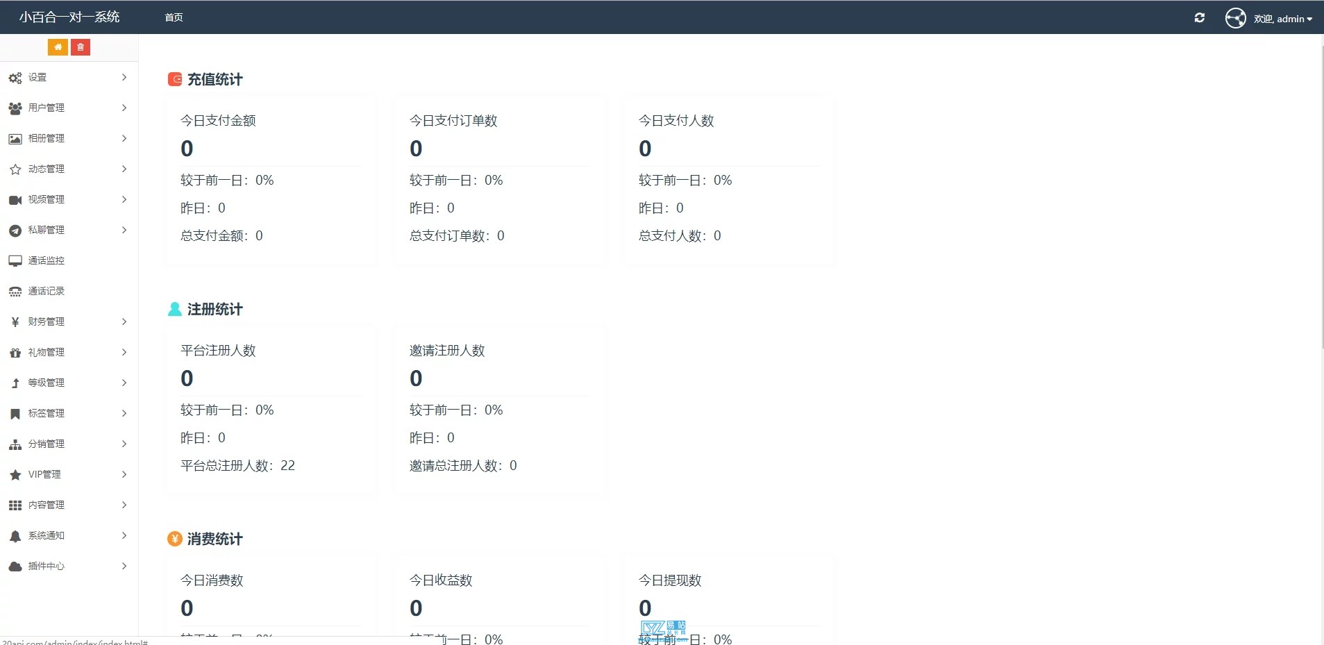Click the 平台总注册人数 value 22
The height and width of the screenshot is (645, 1324).
(x=287, y=465)
